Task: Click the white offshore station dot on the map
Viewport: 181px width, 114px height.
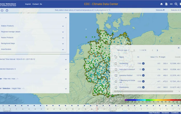Action: tap(86, 29)
